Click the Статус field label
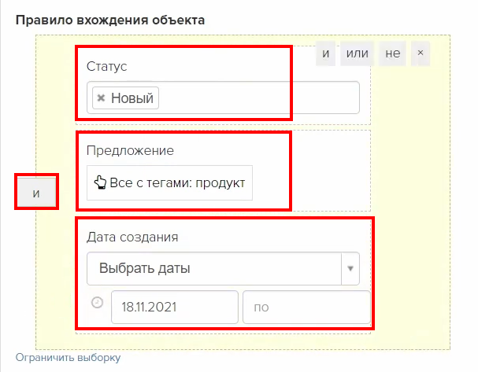 point(107,66)
